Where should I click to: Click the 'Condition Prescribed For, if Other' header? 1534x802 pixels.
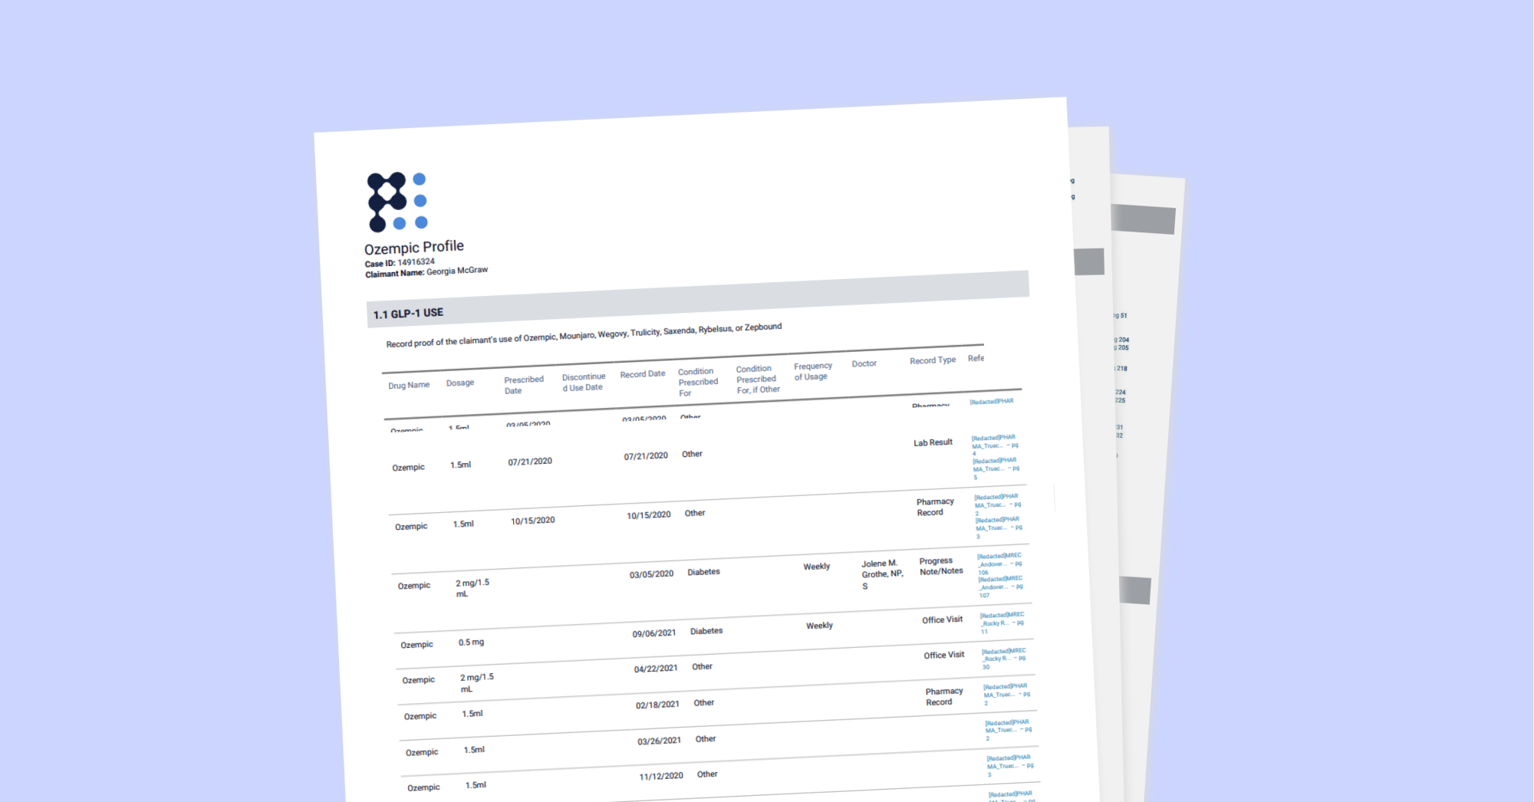tap(758, 380)
